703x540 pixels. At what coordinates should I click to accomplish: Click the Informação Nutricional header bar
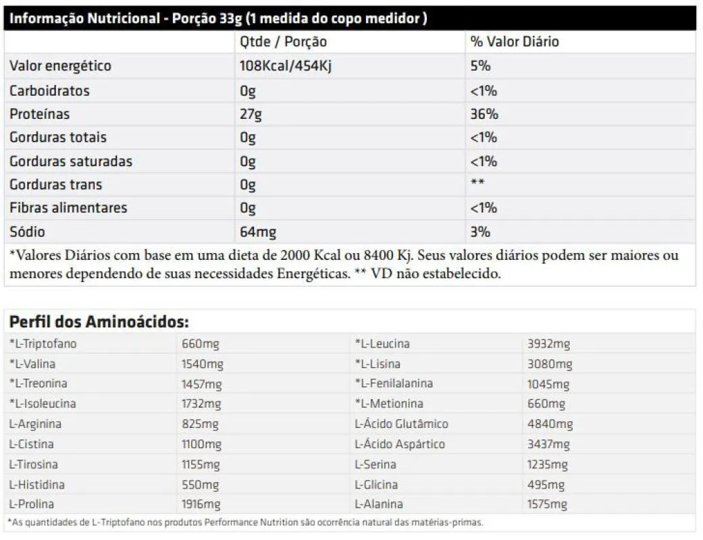pyautogui.click(x=350, y=18)
